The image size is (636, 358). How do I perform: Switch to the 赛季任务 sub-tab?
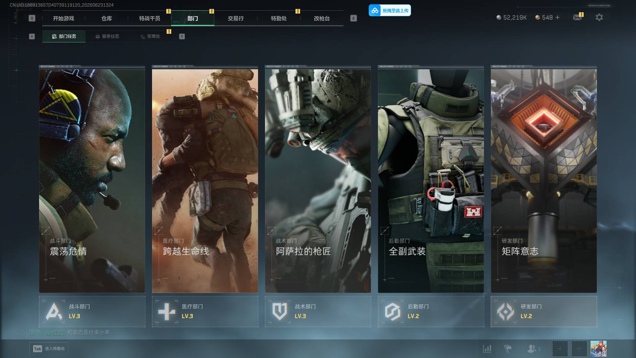(107, 36)
